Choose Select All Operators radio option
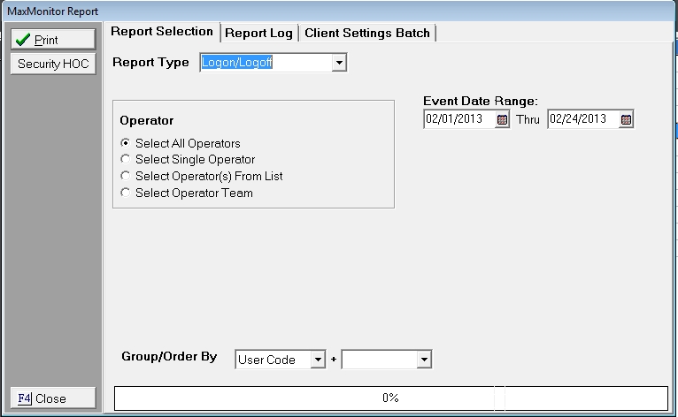 tap(126, 143)
